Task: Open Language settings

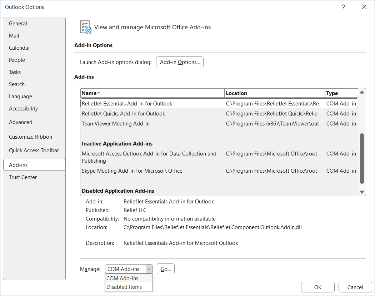Action: [x=34, y=97]
